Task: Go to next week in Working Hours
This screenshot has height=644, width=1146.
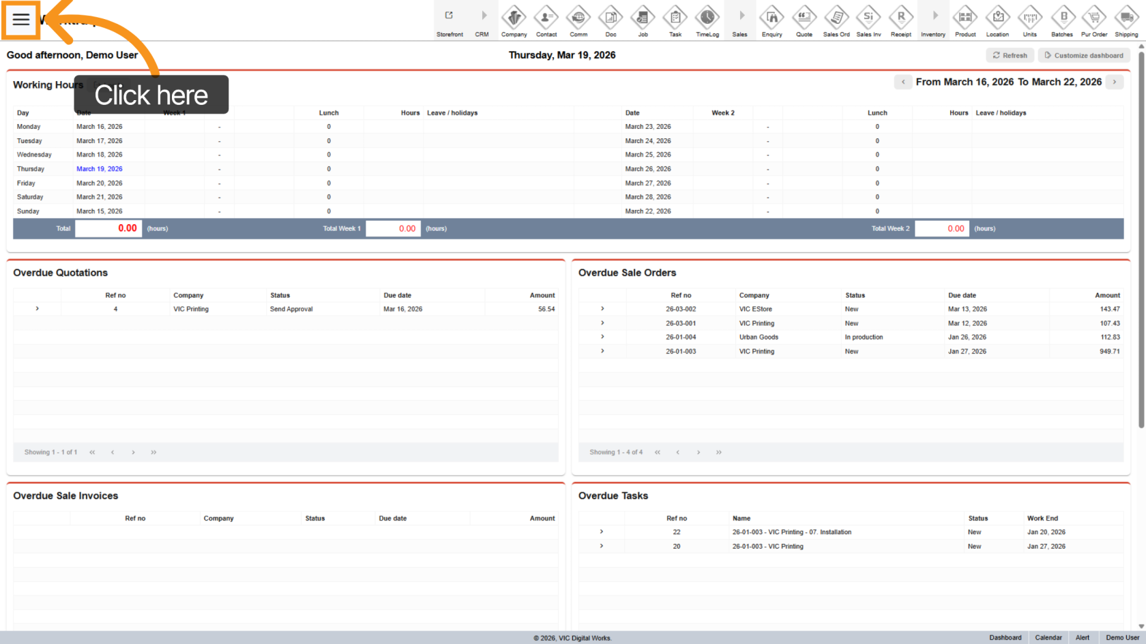Action: pos(1115,82)
